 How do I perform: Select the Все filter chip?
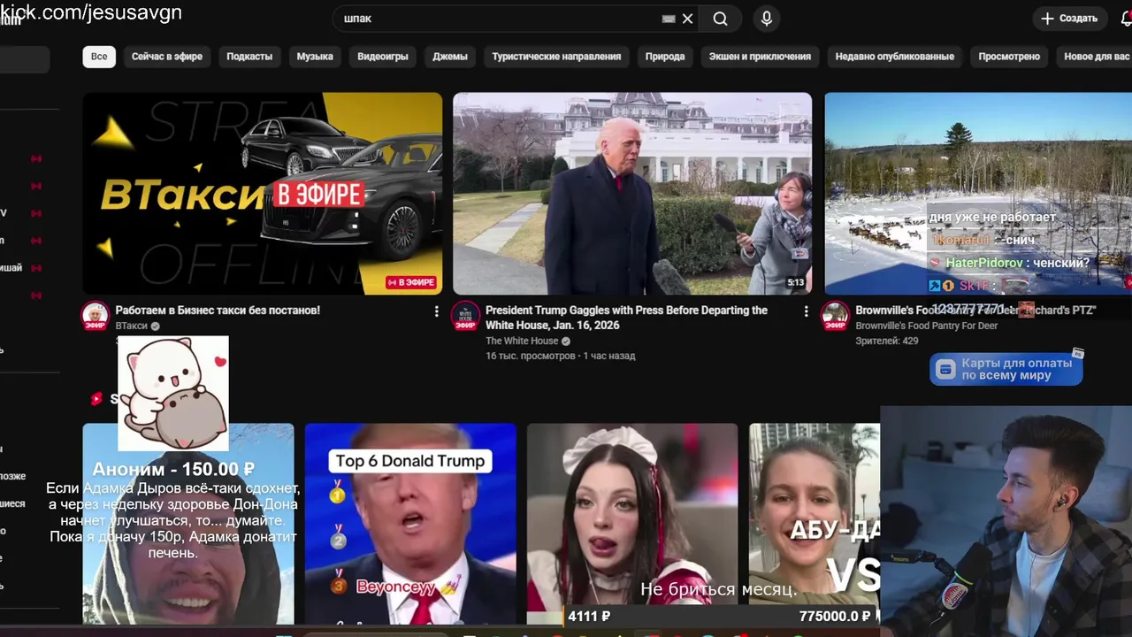click(x=99, y=57)
